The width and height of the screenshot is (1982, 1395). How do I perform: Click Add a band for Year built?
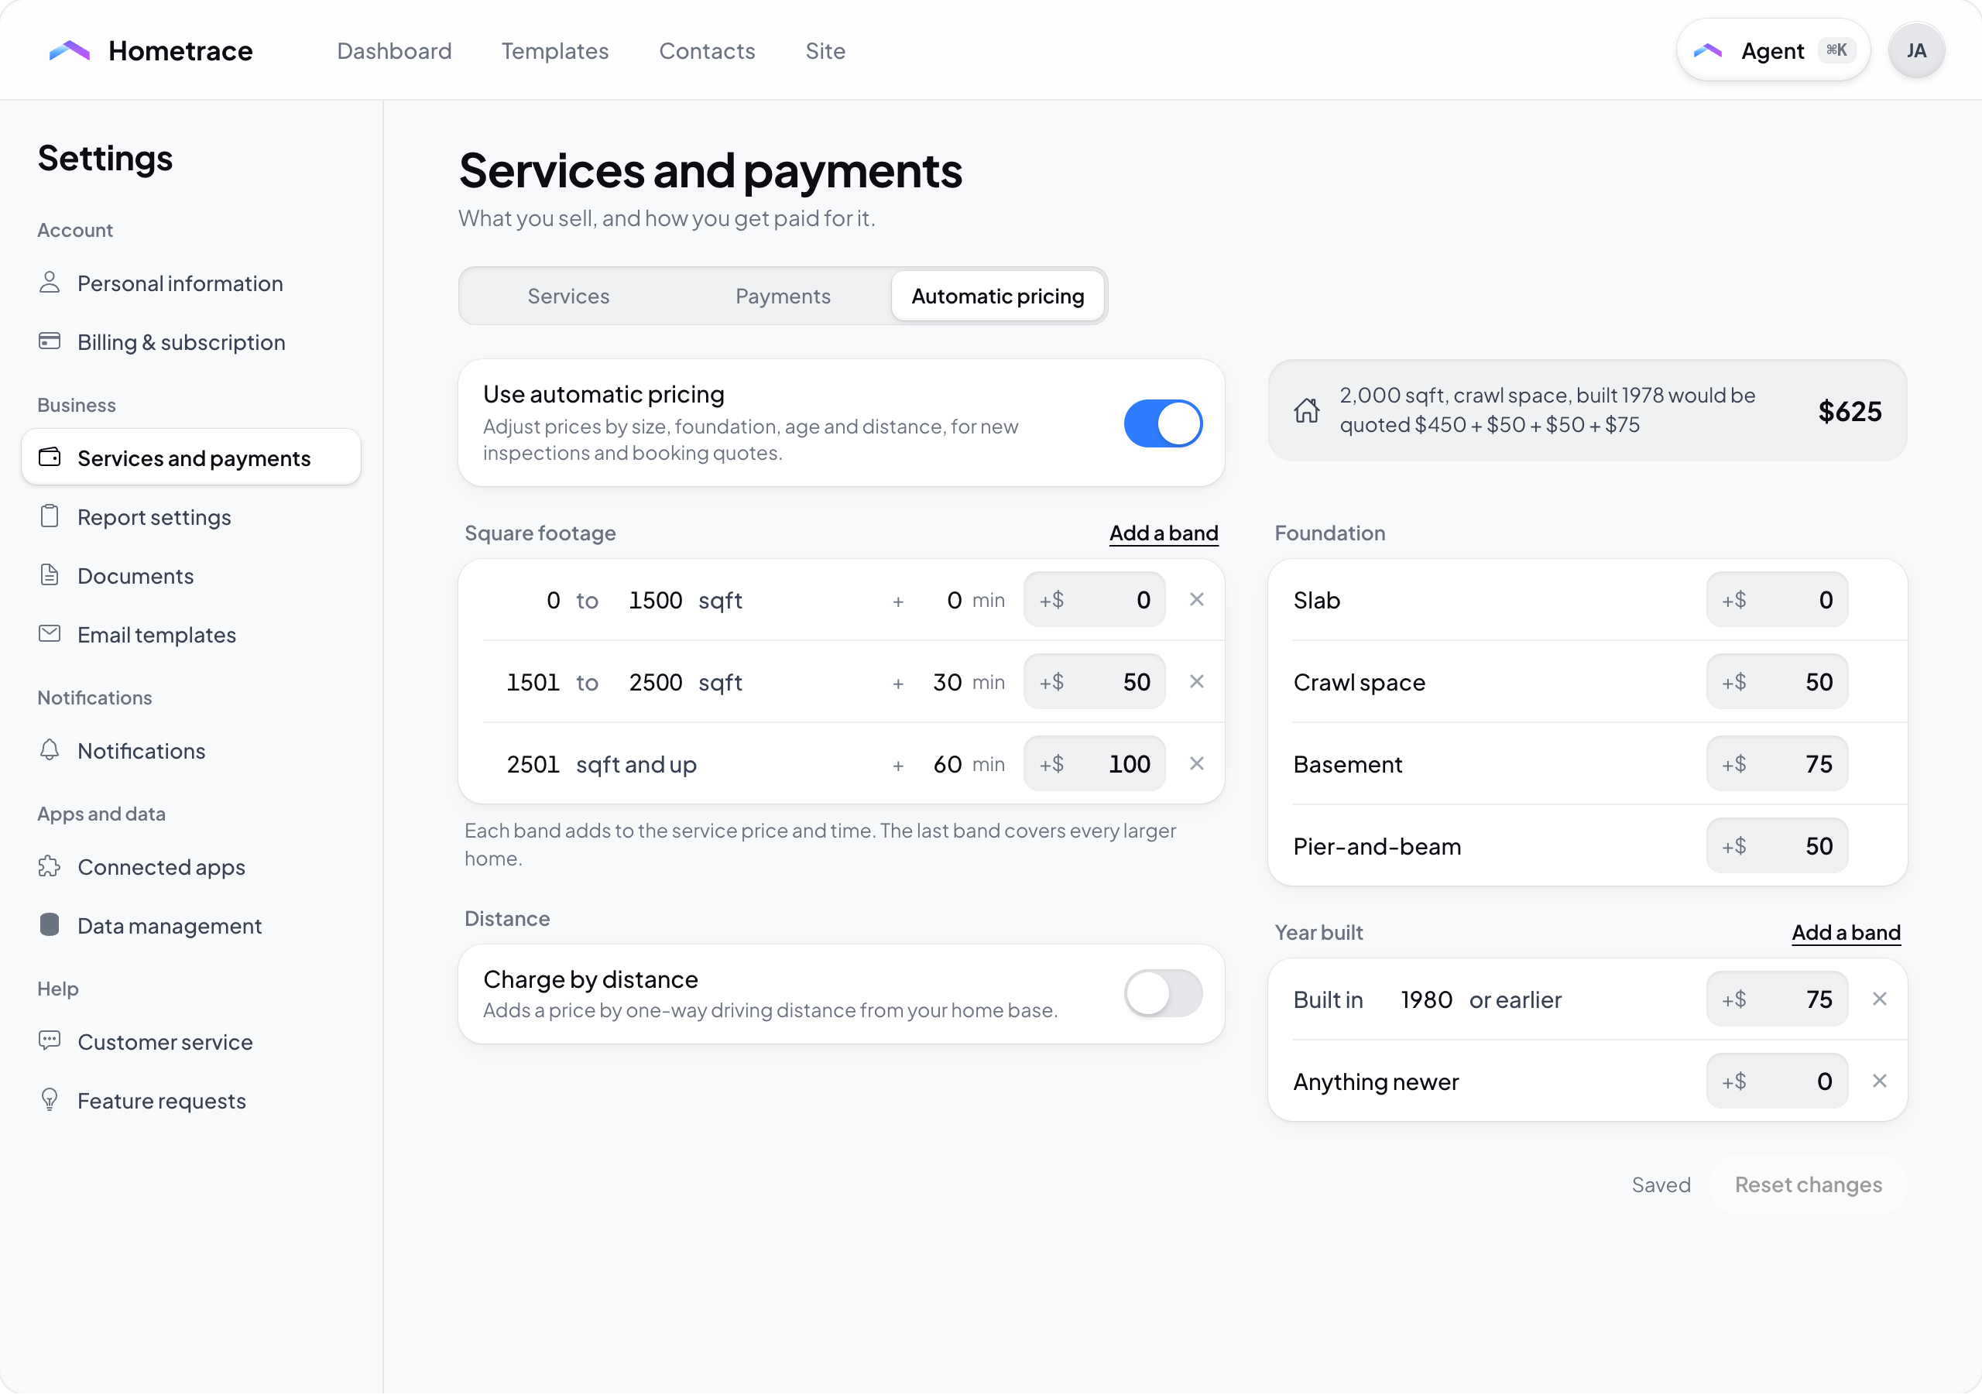tap(1846, 932)
